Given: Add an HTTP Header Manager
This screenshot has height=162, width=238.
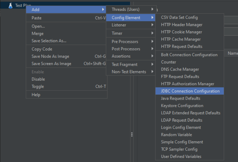Looking at the screenshot, I should tap(190, 25).
